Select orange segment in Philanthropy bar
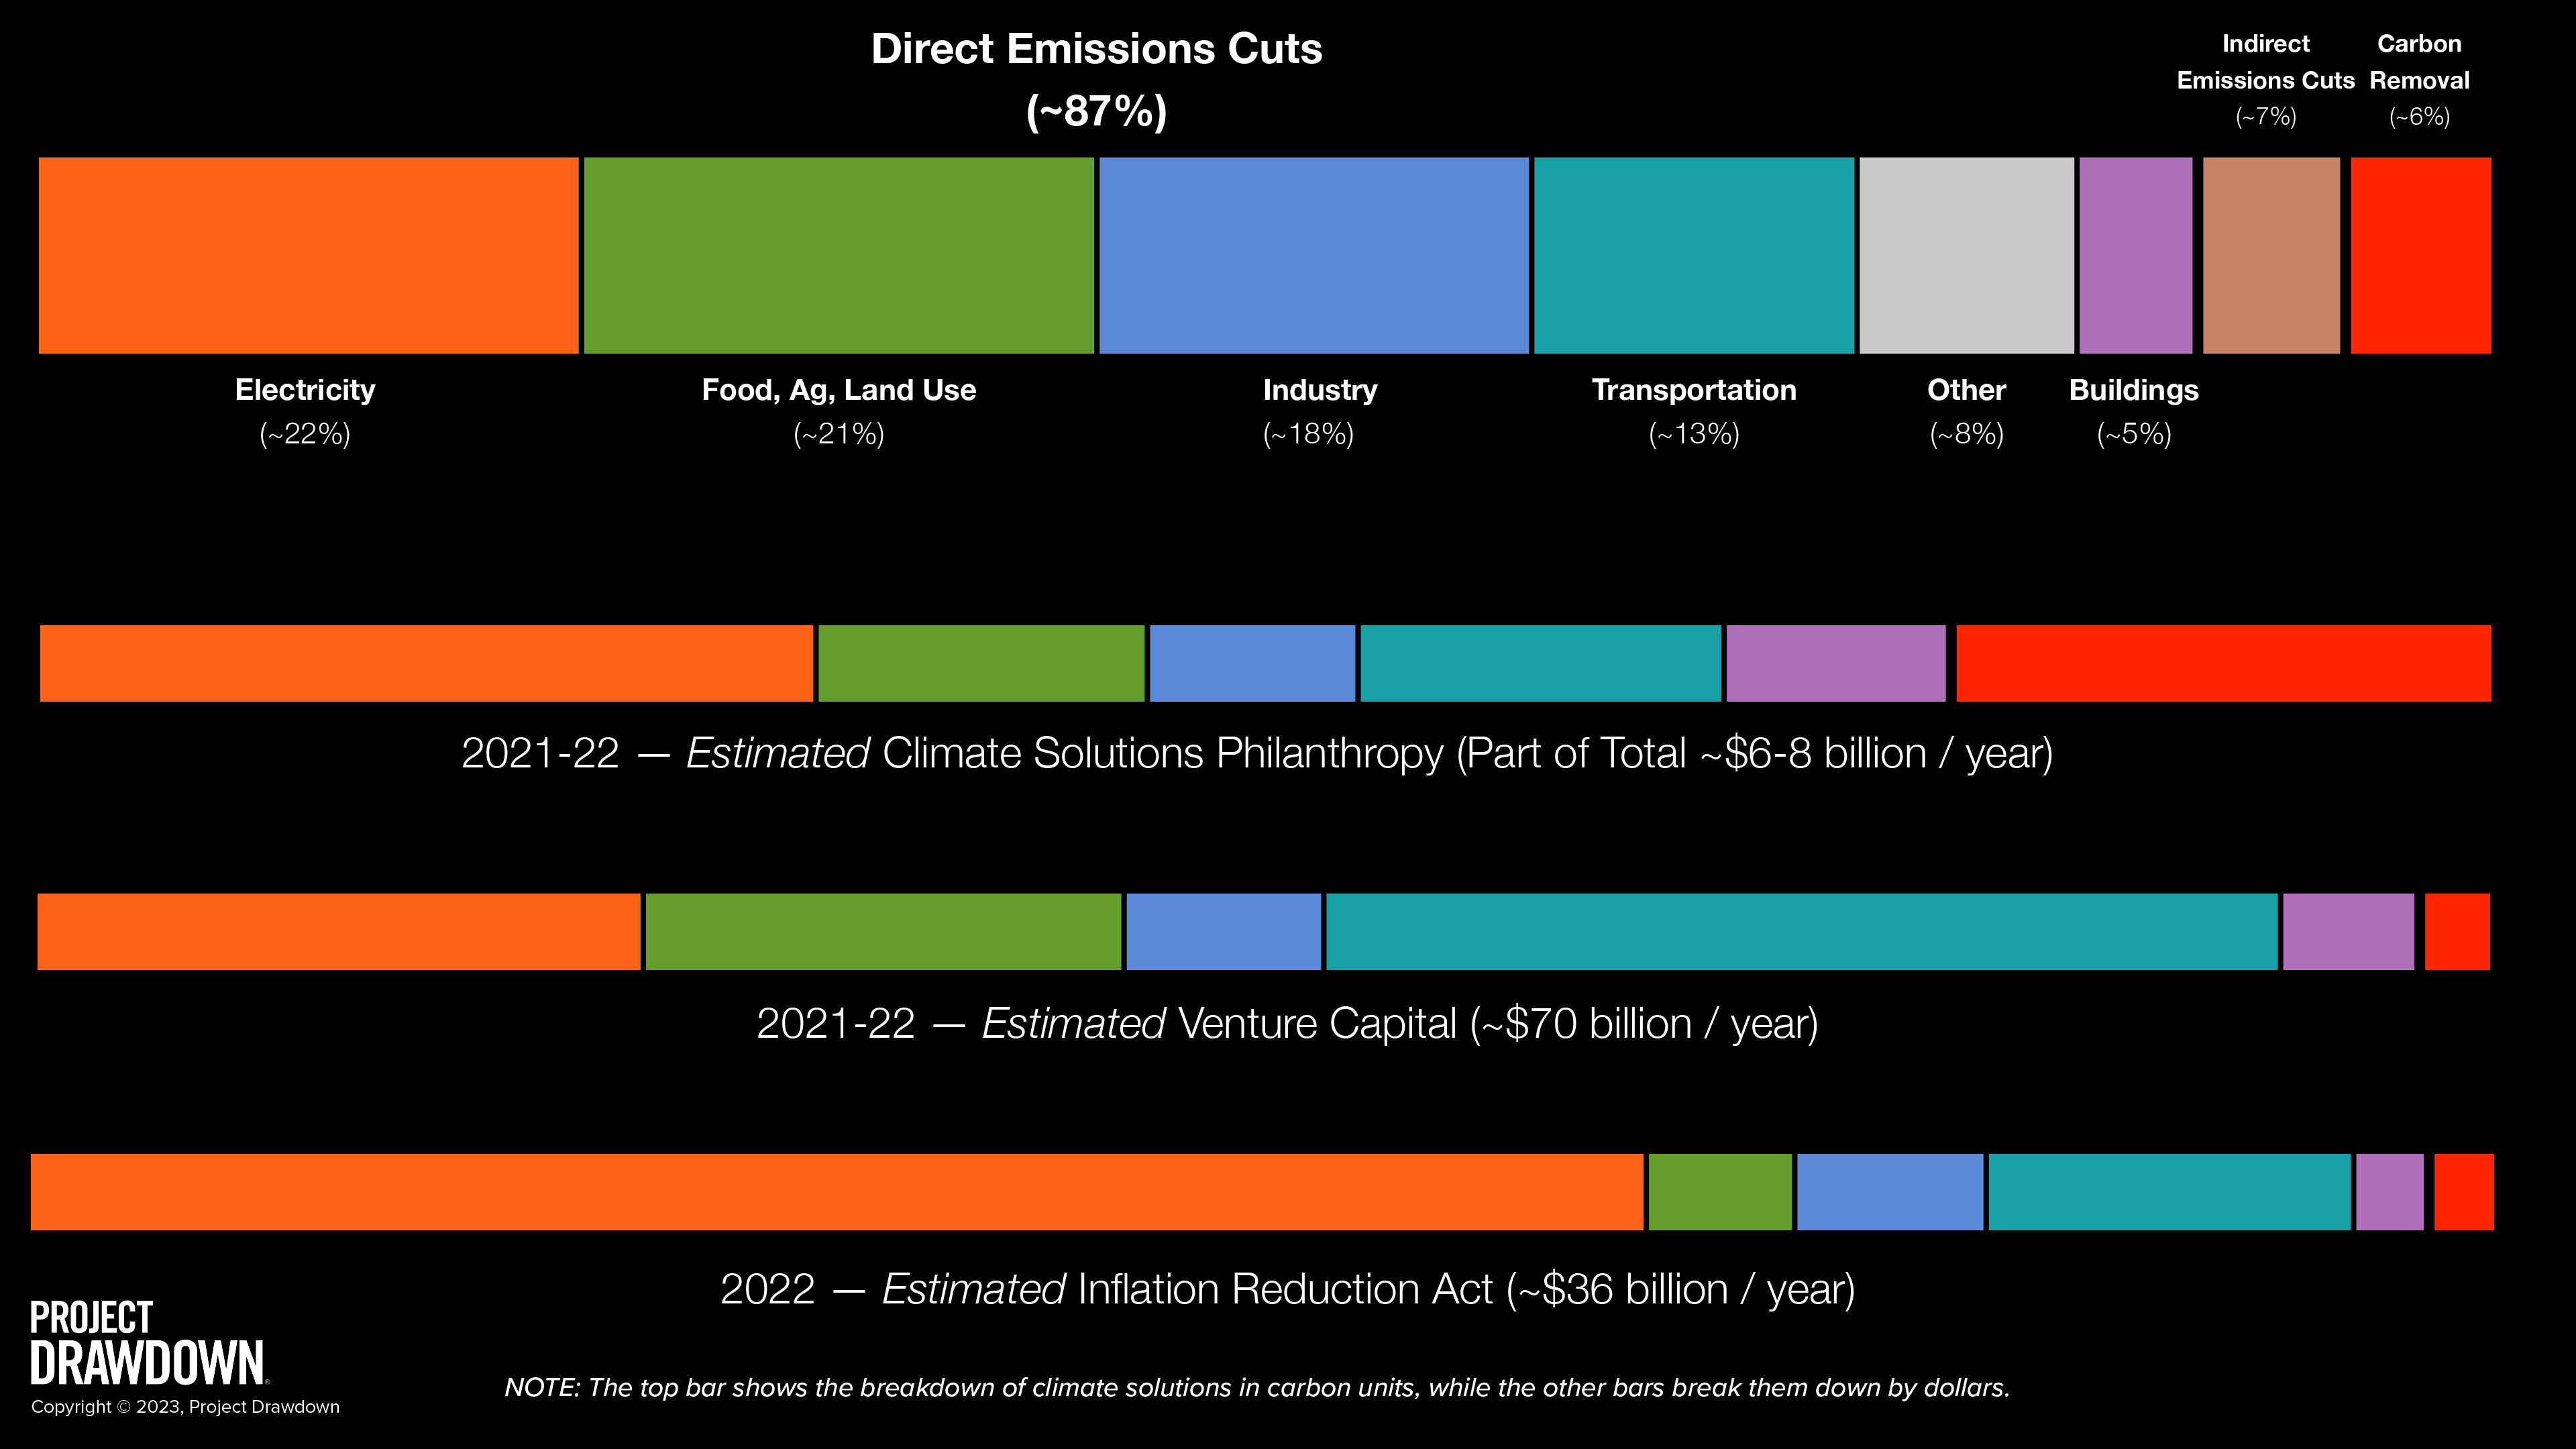2576x1449 pixels. [x=426, y=663]
